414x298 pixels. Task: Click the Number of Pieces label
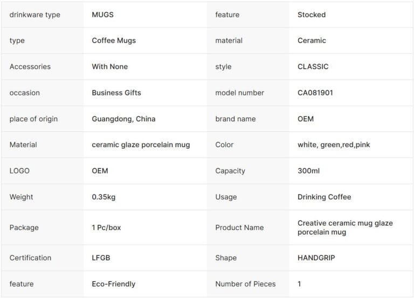245,284
